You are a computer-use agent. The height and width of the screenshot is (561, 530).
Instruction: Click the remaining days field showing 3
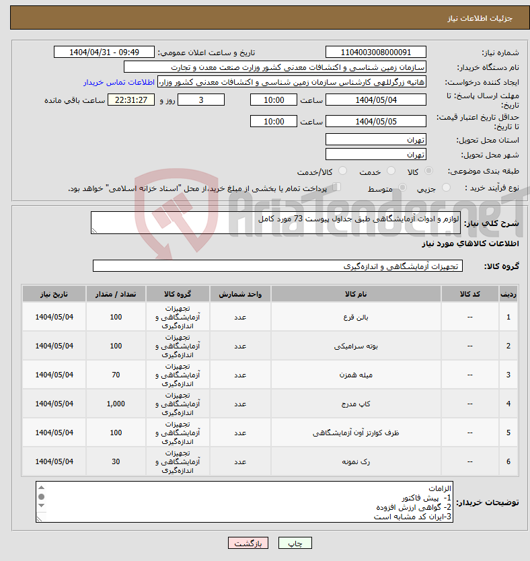point(201,100)
